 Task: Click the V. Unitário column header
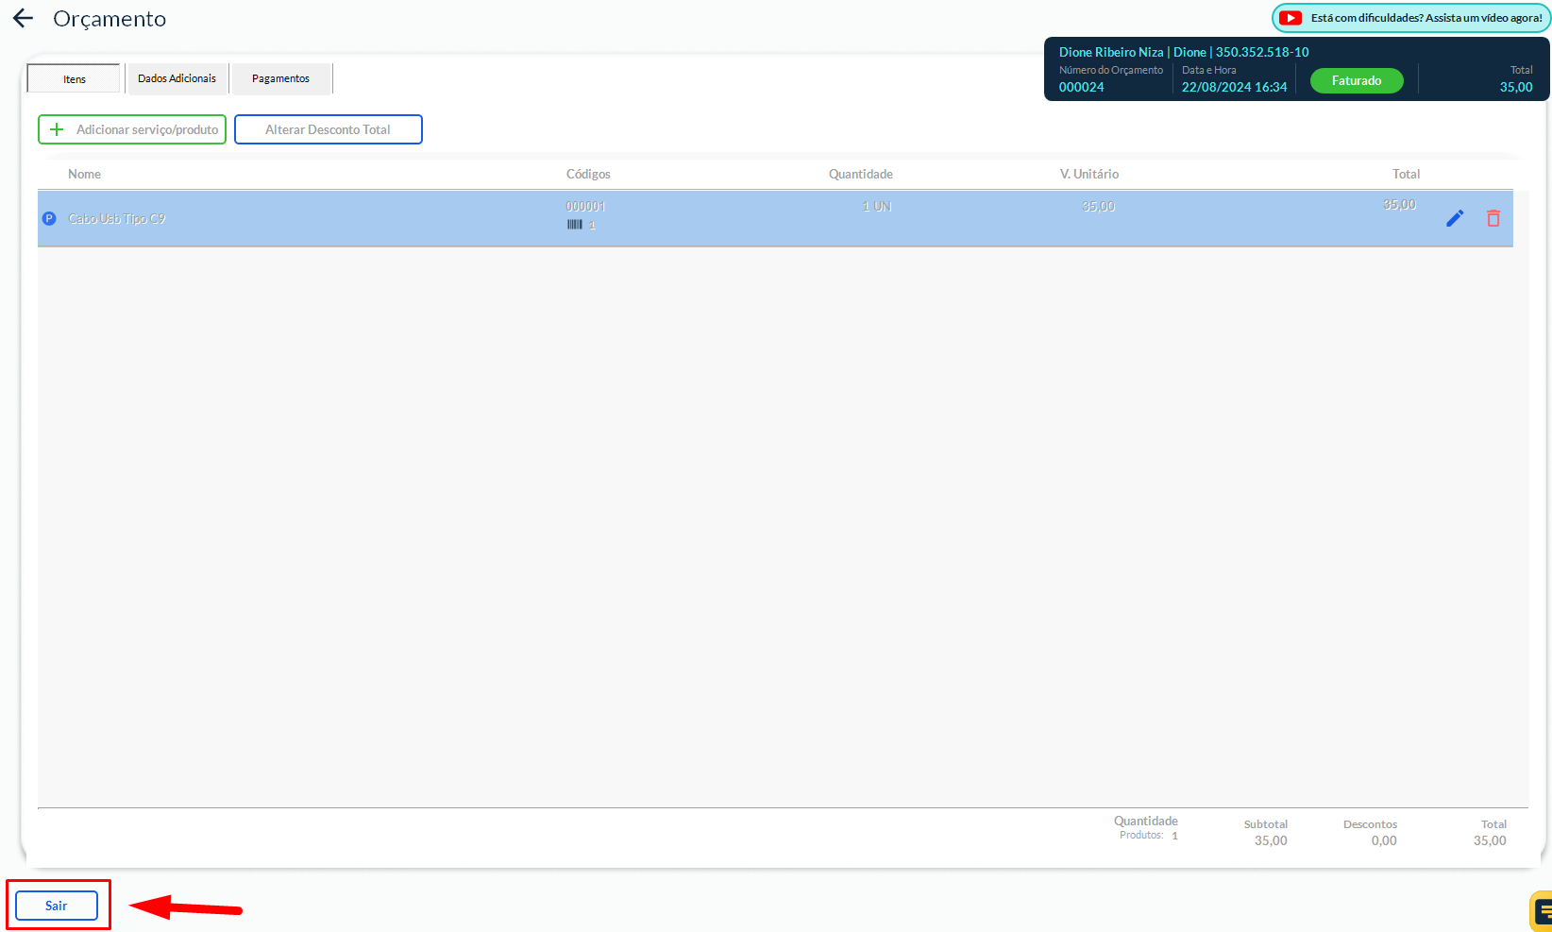click(x=1088, y=174)
